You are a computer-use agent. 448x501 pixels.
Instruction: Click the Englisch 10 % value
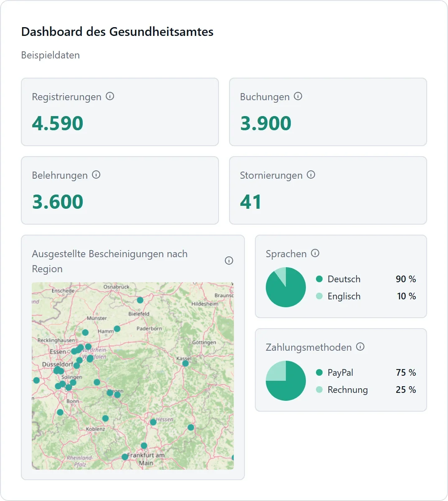(406, 296)
